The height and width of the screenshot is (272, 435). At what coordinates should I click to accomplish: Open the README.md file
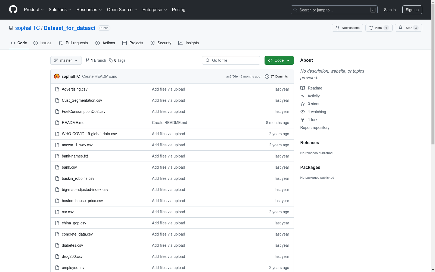(73, 123)
